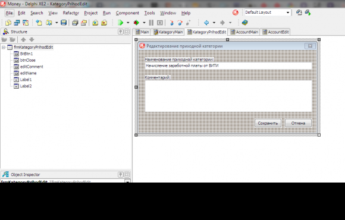Open the Run button dropdown arrow
Viewport: 345px width, 220px height.
(128, 23)
